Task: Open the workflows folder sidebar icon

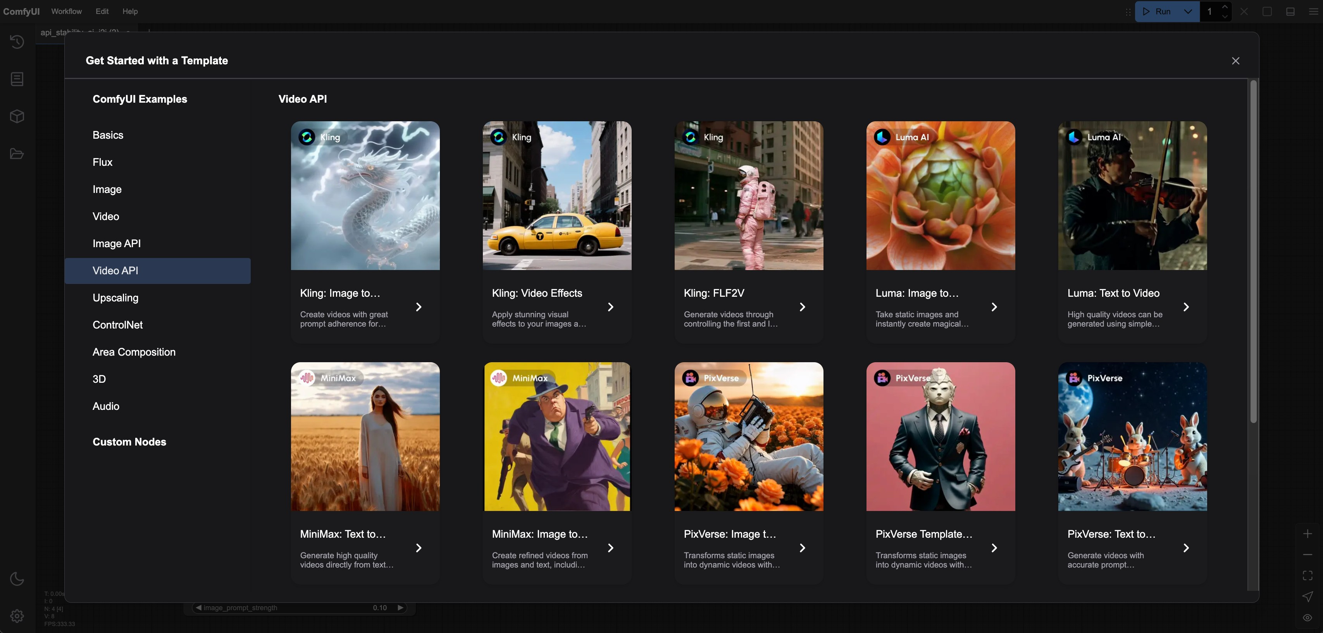Action: coord(17,154)
